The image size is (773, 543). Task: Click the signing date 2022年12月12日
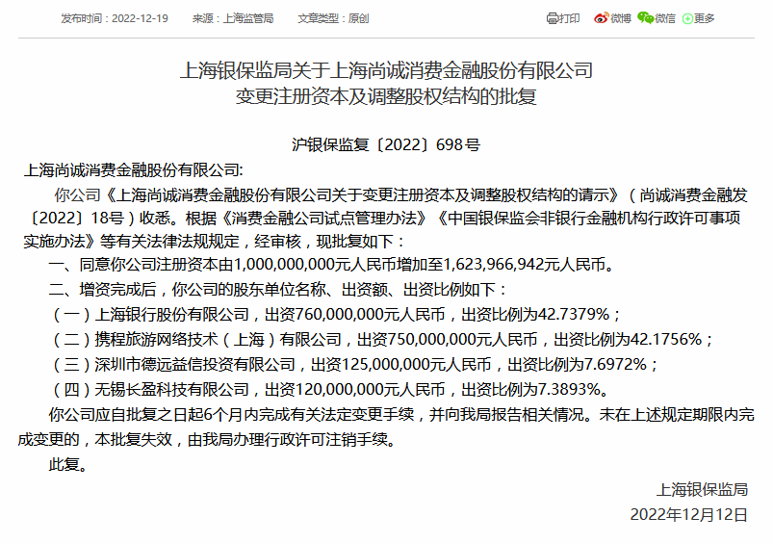tap(688, 514)
